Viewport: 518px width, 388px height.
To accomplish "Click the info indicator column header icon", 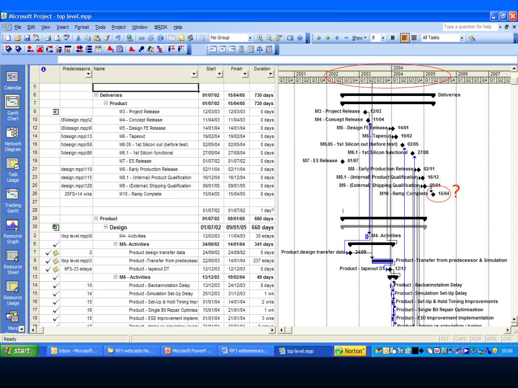I will click(x=44, y=69).
